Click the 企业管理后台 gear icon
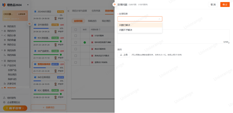Viewport: 233px width, 113px height. click(4, 102)
